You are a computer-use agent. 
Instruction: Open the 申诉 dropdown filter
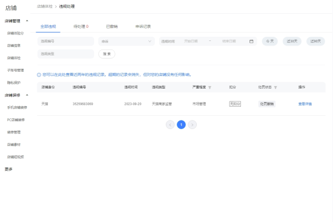[x=127, y=41]
